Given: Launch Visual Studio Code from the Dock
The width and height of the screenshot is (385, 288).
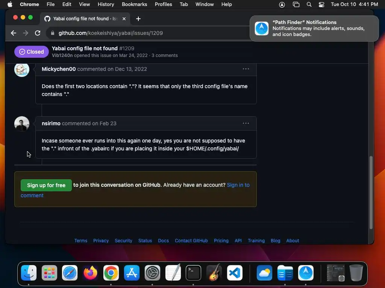Looking at the screenshot, I should pyautogui.click(x=235, y=273).
